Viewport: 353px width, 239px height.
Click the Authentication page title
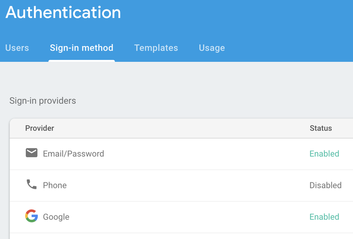(x=63, y=12)
